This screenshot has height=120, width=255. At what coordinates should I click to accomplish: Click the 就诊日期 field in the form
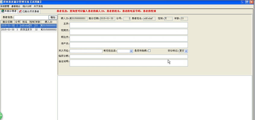coord(107,19)
